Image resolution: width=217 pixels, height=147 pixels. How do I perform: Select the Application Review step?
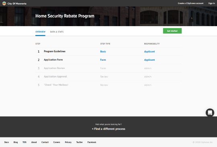(54, 68)
